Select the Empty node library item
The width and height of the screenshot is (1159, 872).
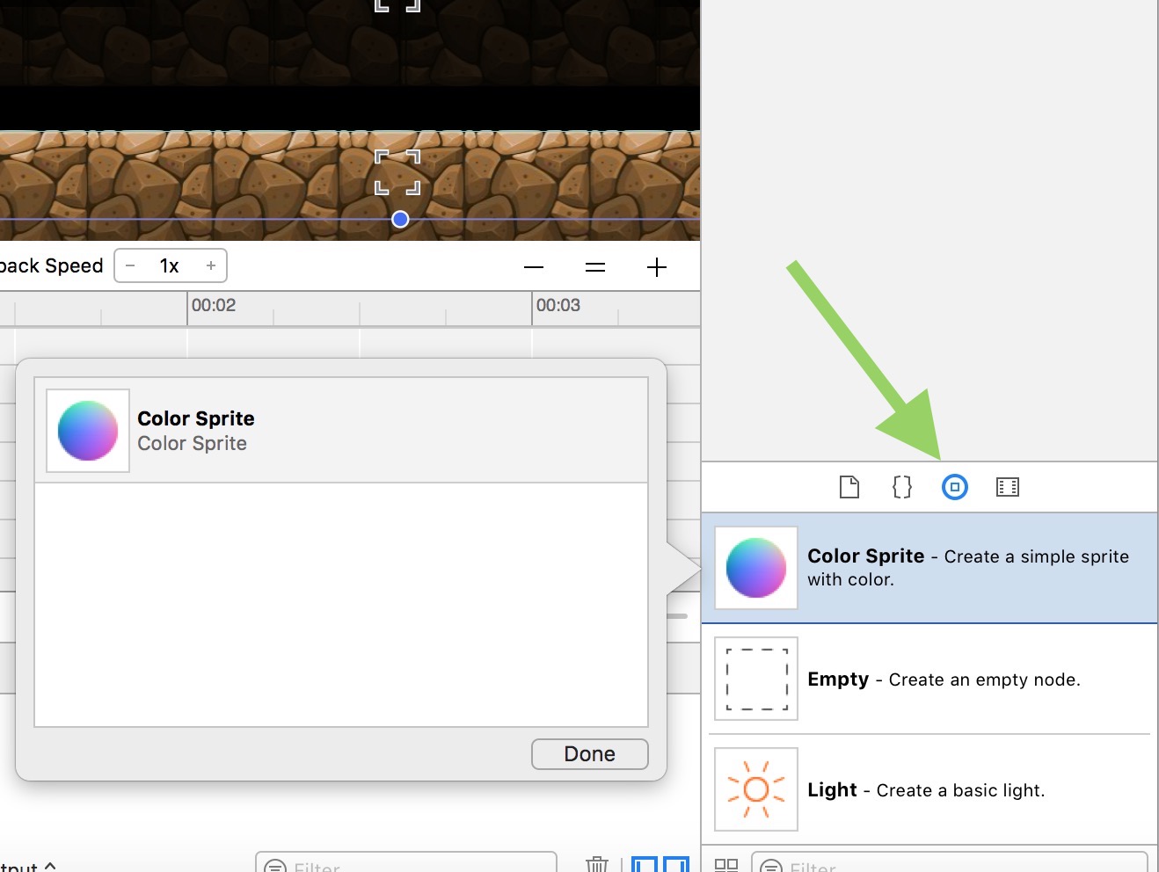tap(929, 679)
